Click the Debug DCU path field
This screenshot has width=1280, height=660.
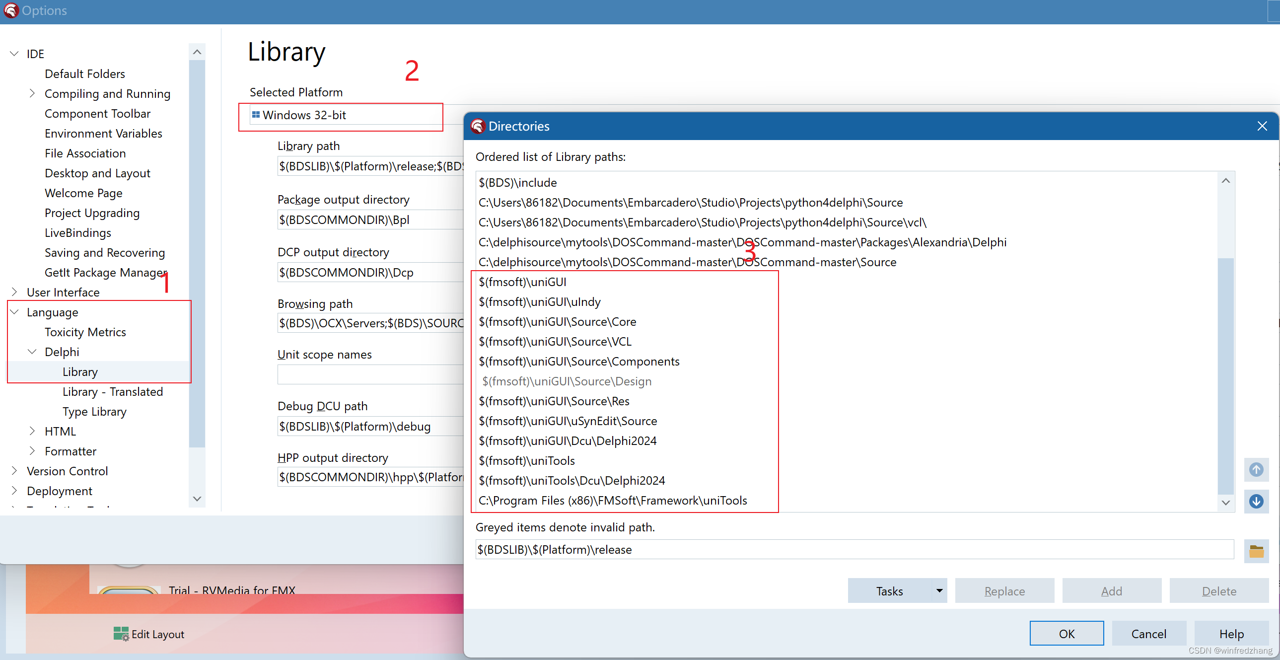[371, 426]
